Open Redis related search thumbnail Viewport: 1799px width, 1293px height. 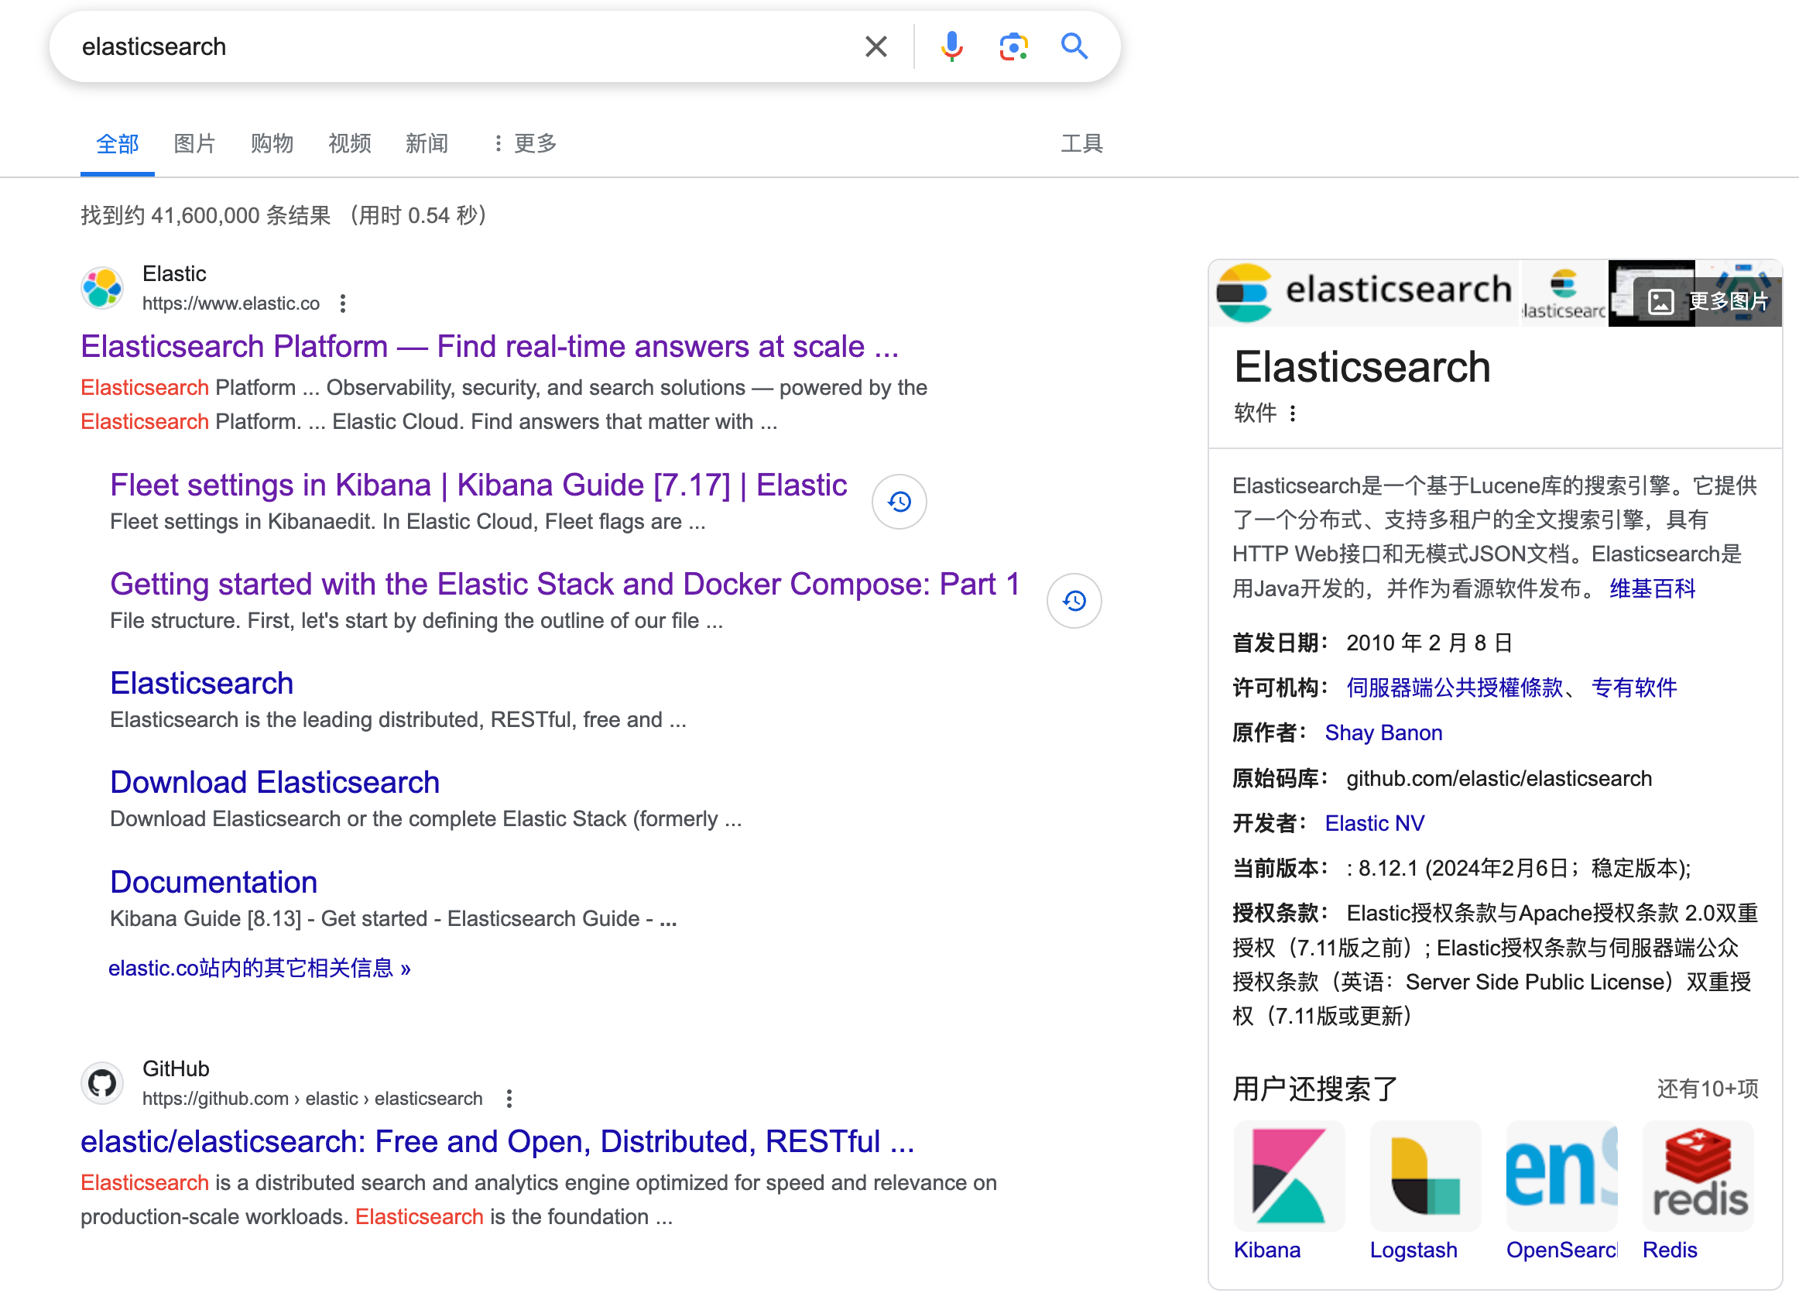point(1698,1175)
